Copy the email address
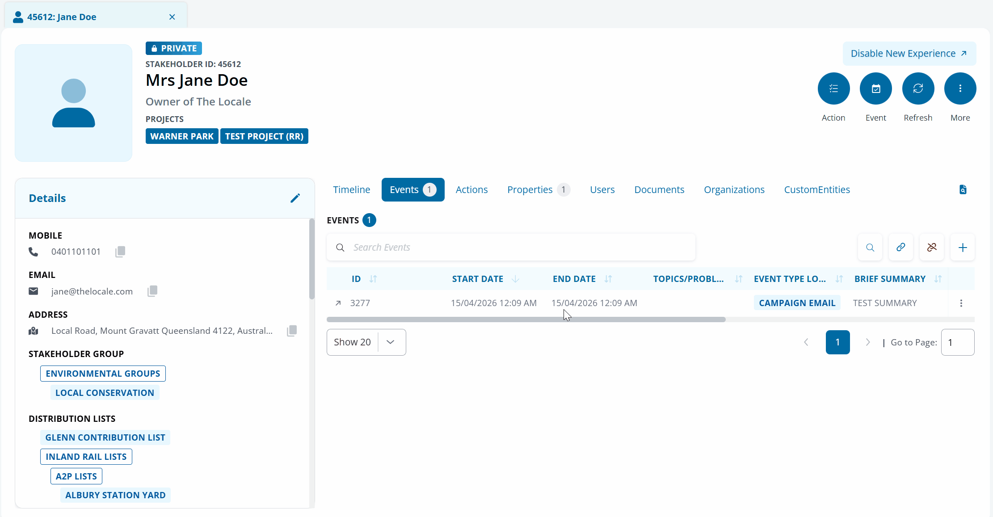The image size is (993, 517). pyautogui.click(x=152, y=291)
